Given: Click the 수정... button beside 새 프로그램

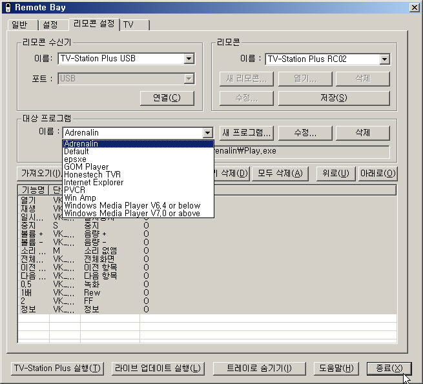Looking at the screenshot, I should coord(305,133).
